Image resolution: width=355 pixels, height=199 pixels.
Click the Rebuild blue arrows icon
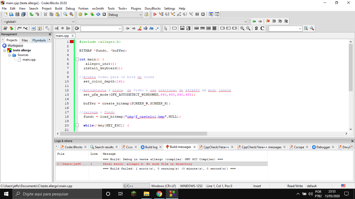tap(98, 15)
